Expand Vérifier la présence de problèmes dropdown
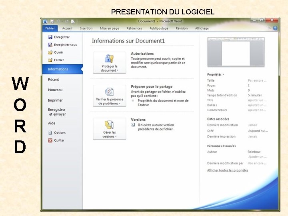The height and width of the screenshot is (216, 288). [x=110, y=96]
